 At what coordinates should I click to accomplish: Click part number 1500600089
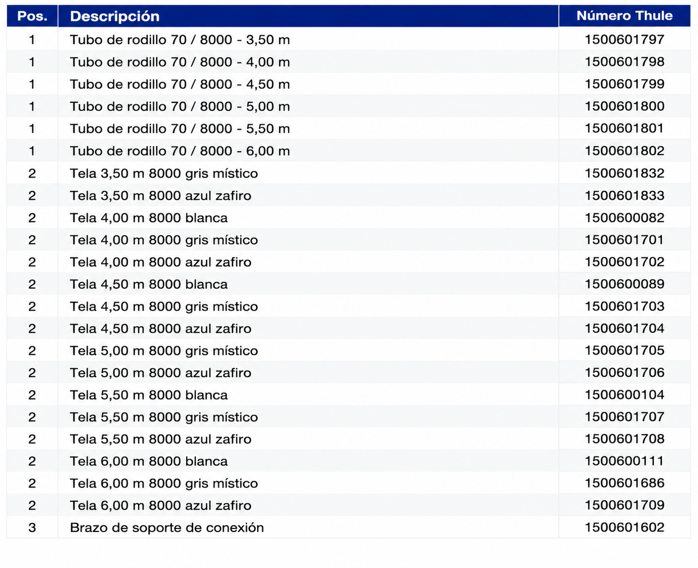pos(624,283)
